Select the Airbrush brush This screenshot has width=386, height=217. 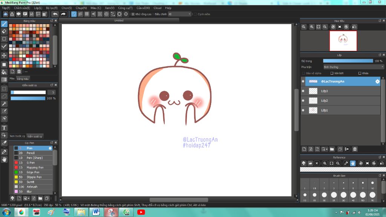[33, 187]
